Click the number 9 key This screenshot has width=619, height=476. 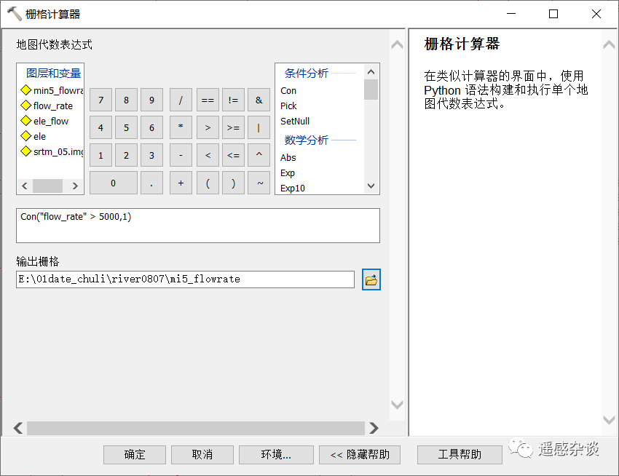(151, 100)
